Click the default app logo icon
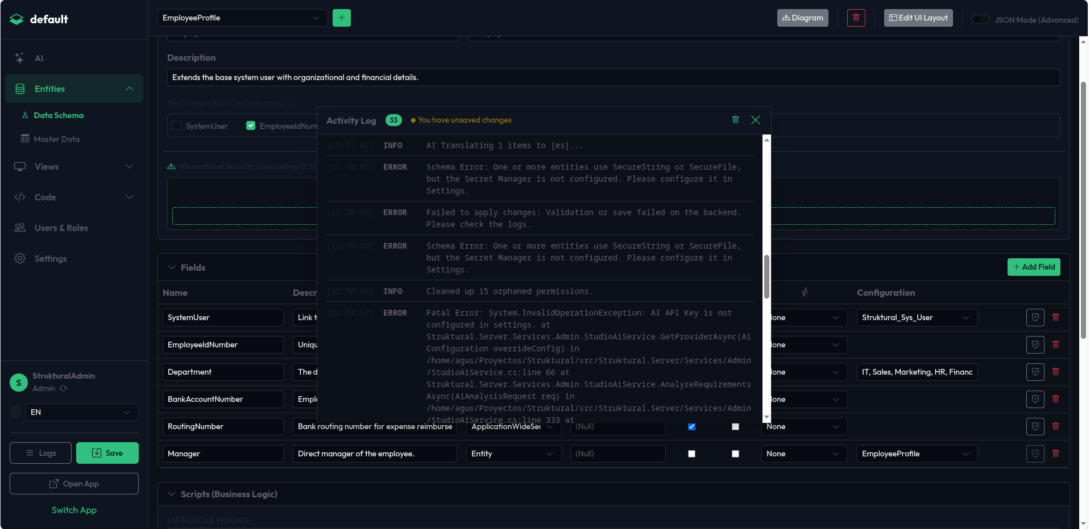 coord(16,19)
